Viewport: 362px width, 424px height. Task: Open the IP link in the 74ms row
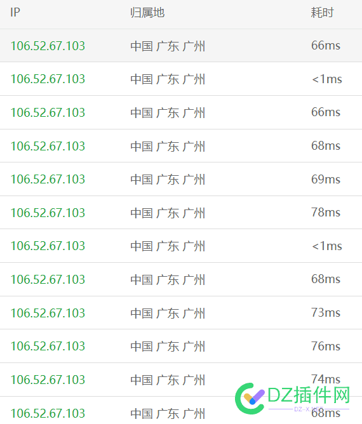pyautogui.click(x=48, y=380)
